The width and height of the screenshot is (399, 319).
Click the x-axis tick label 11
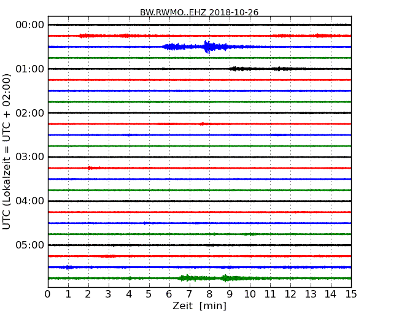[270, 294]
